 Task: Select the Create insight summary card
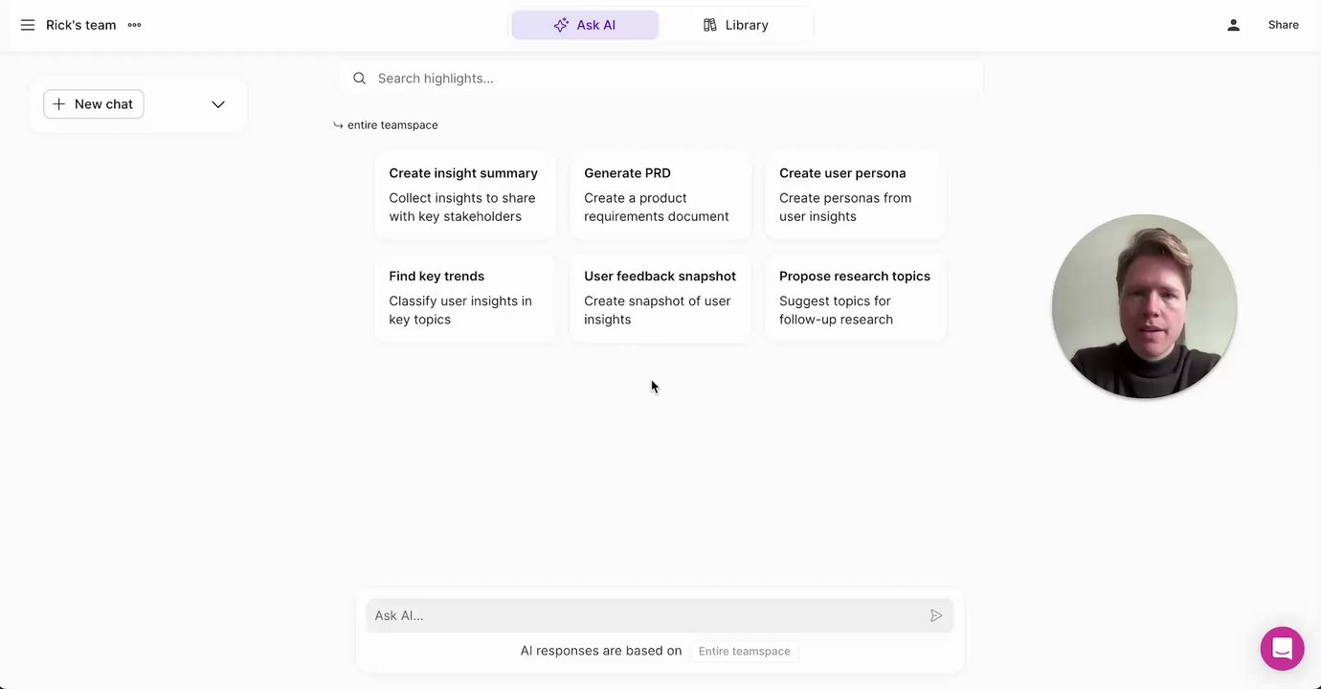click(x=464, y=194)
